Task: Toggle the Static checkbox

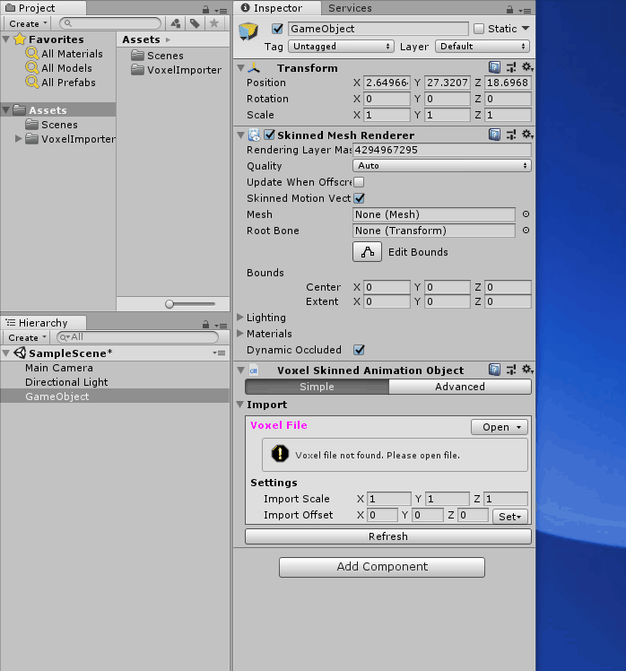Action: pyautogui.click(x=479, y=29)
